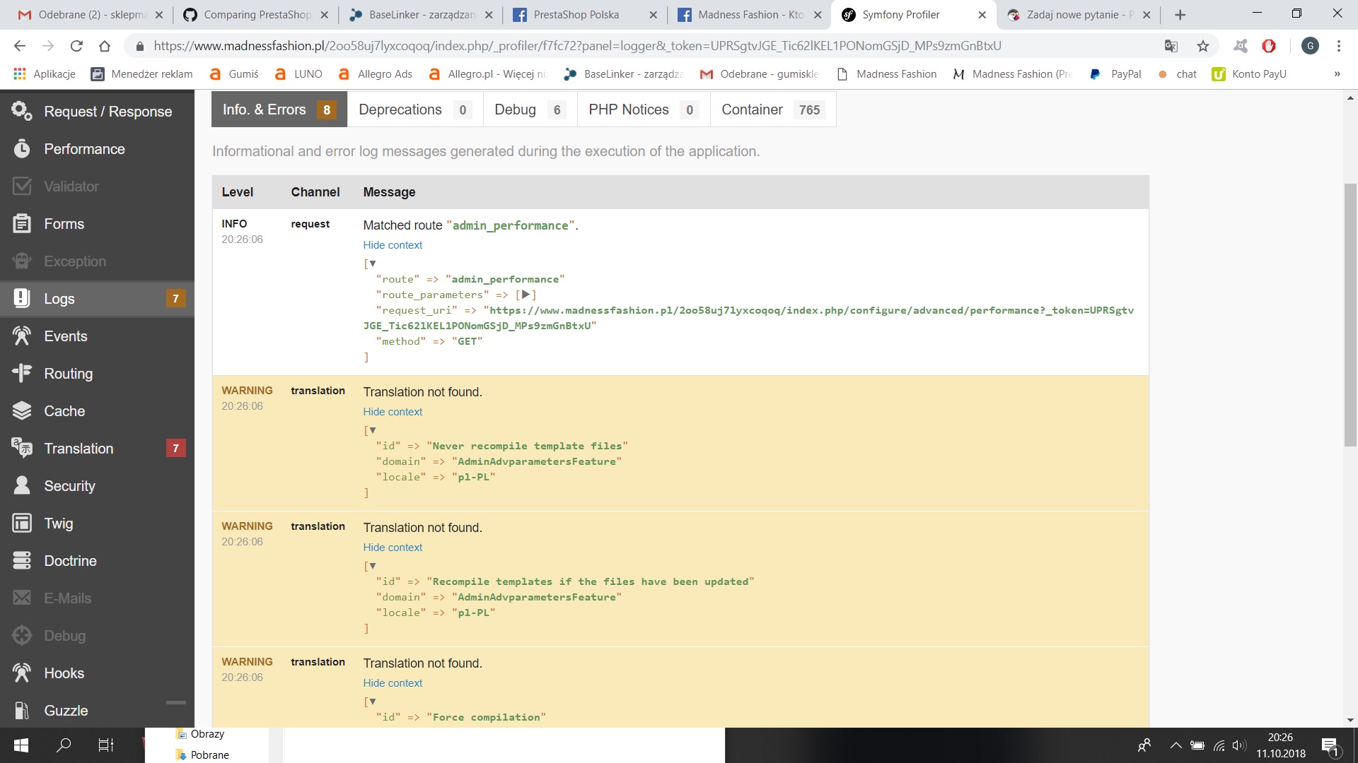Open the Translation panel menu item
This screenshot has width=1358, height=763.
click(79, 448)
